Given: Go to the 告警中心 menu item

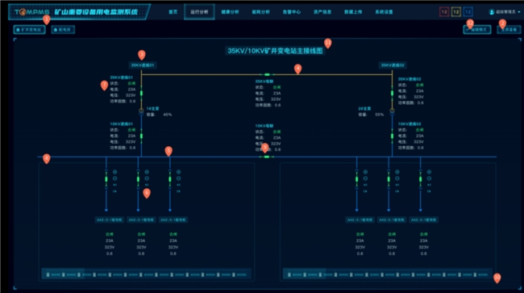Looking at the screenshot, I should (291, 12).
